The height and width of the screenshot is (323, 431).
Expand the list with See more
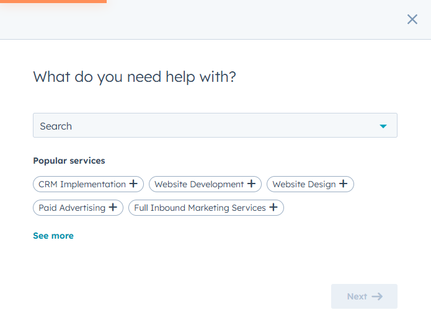[x=53, y=236]
